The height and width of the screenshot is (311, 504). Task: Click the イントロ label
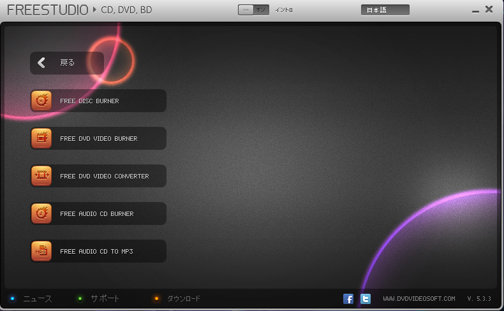point(284,10)
